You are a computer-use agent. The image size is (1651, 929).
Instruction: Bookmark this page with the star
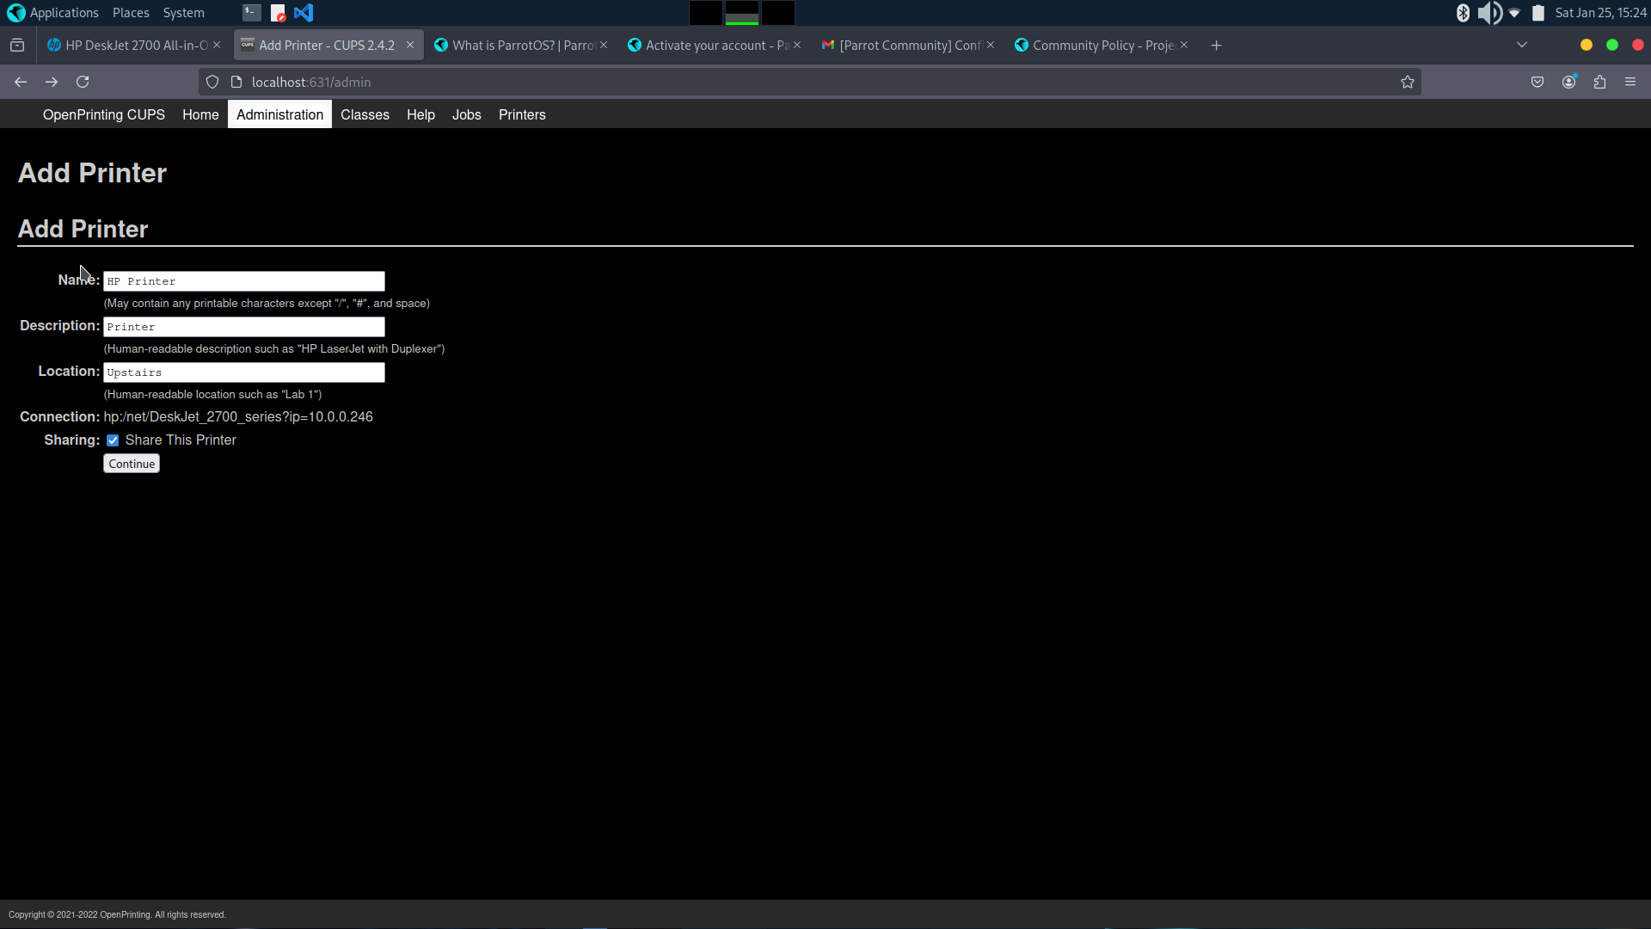1407,83
